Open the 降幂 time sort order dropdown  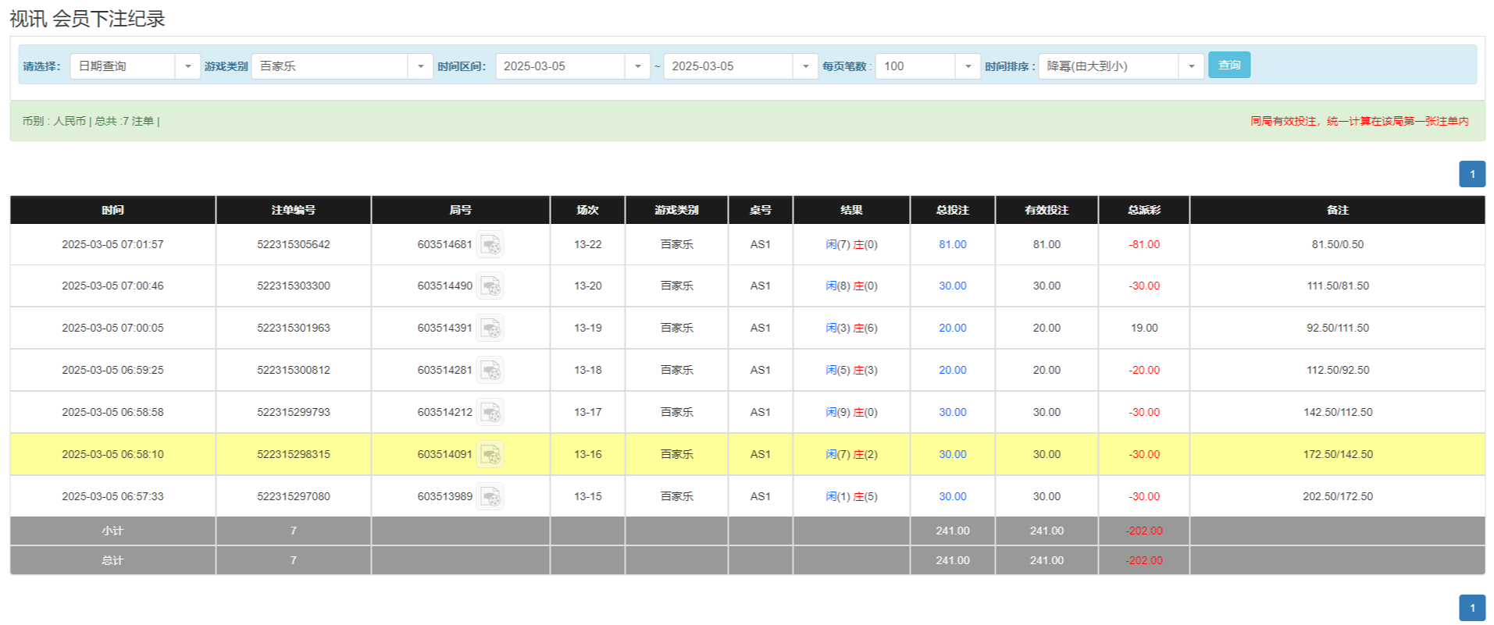point(1191,66)
